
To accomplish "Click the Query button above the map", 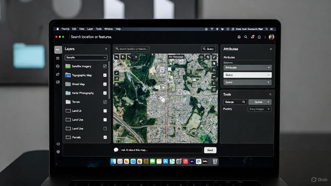I will point(209,49).
